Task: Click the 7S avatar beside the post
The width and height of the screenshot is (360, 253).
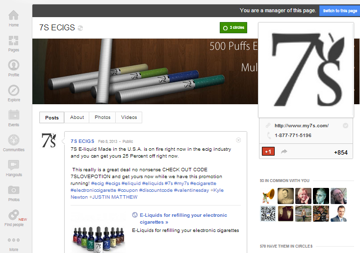Action: point(49,140)
